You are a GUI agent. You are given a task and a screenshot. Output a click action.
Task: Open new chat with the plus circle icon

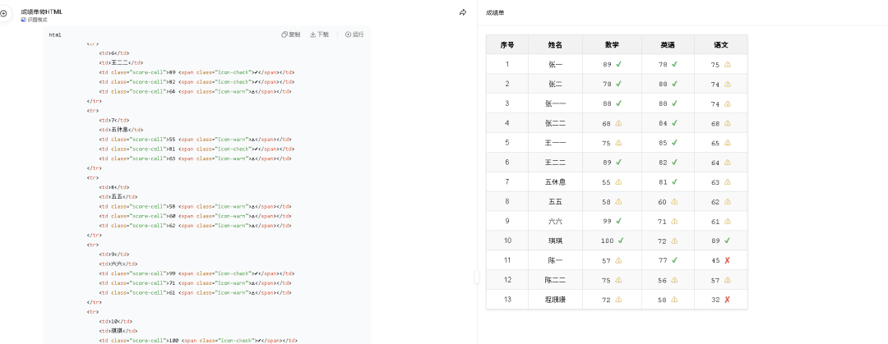3,12
